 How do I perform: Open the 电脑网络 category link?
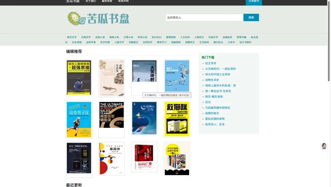[x=176, y=42]
